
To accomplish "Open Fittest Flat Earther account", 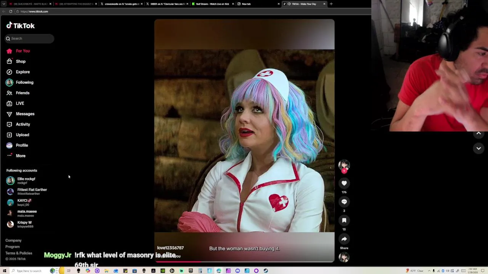I will point(27,191).
